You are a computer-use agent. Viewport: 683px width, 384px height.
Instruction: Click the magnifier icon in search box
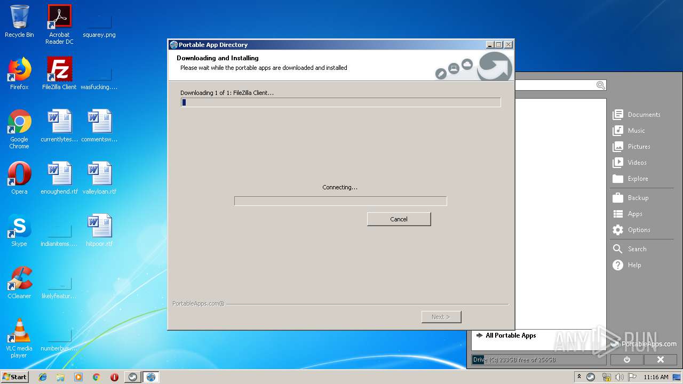pyautogui.click(x=600, y=85)
